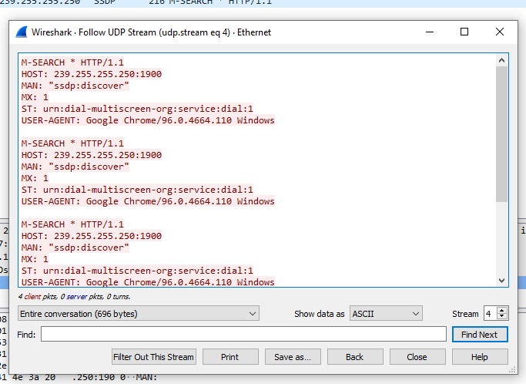Decrease the Stream number with down arrow
526x384 pixels.
502,317
